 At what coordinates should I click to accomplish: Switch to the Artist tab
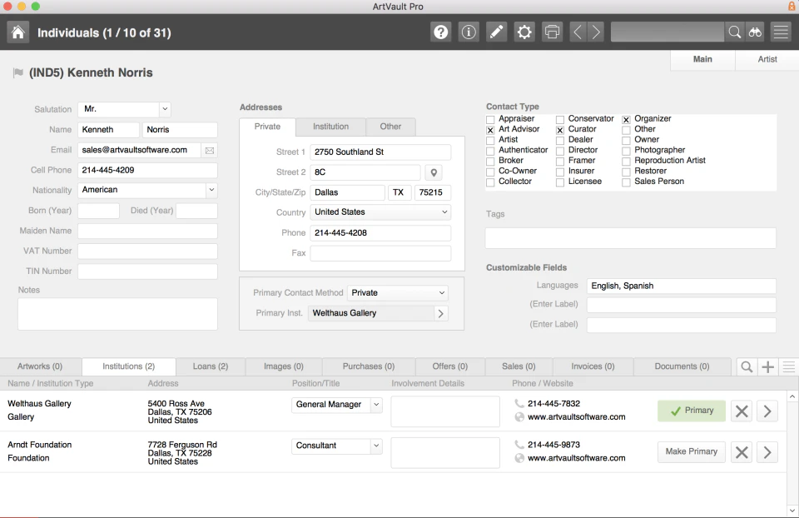[x=767, y=59]
